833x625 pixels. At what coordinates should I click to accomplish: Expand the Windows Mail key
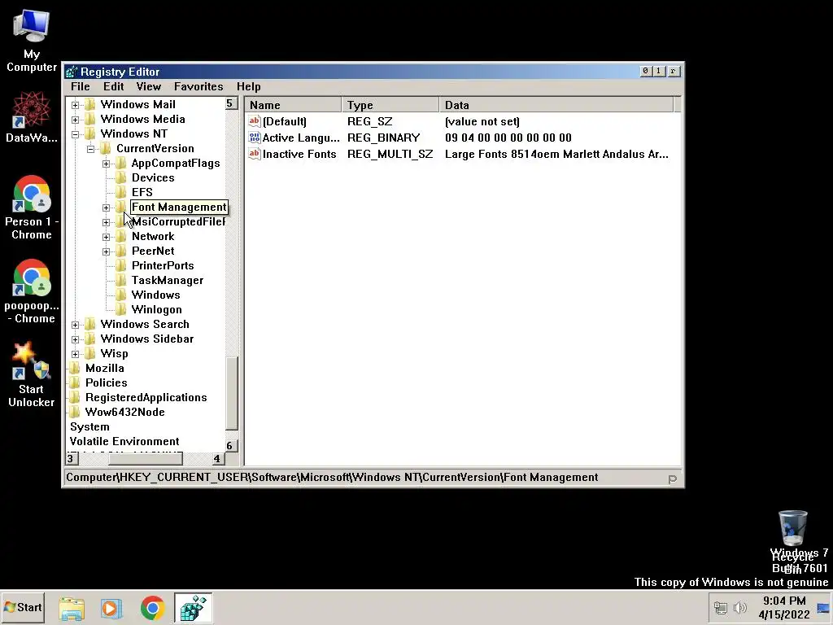(76, 105)
